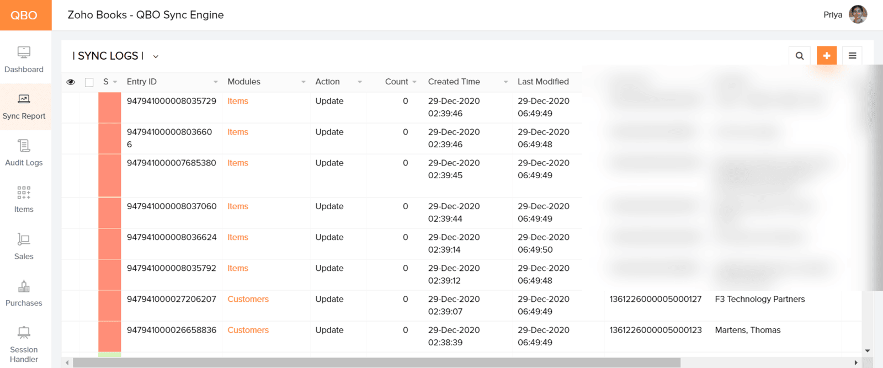883x368 pixels.
Task: Click Update action for entry 947941000008035792
Action: [329, 268]
